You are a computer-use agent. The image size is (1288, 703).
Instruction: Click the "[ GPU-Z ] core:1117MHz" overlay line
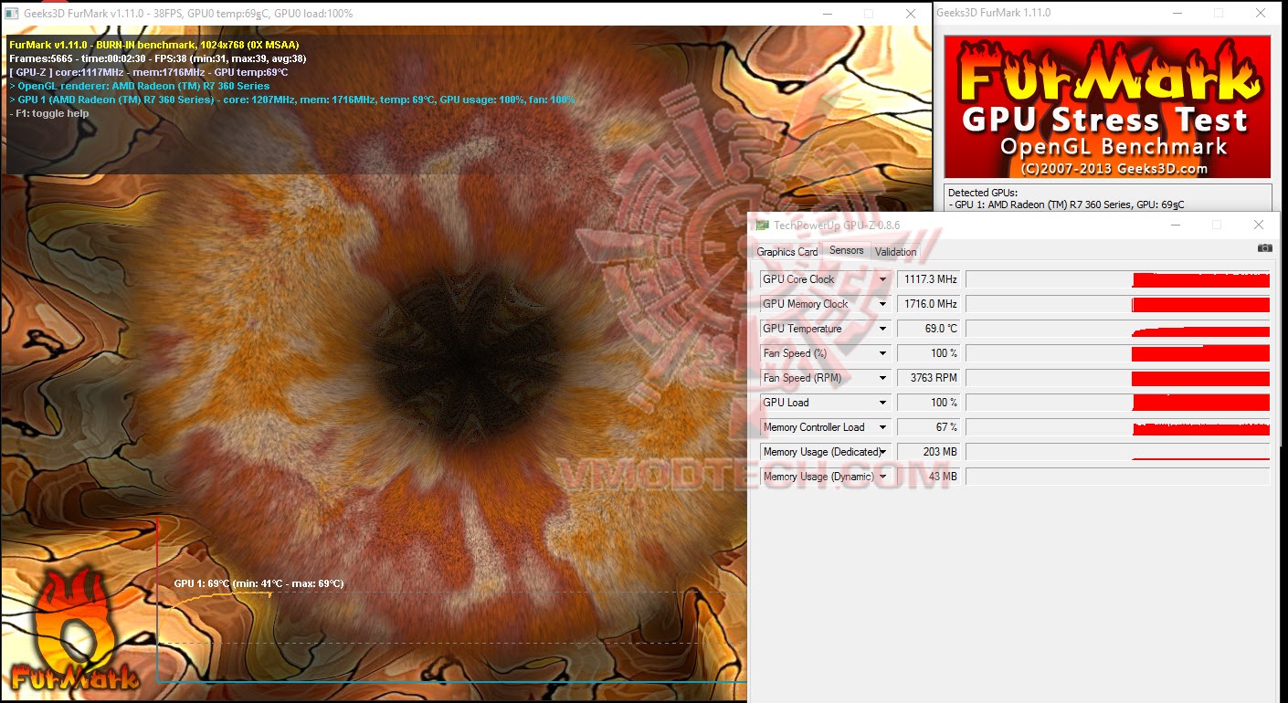pyautogui.click(x=149, y=72)
